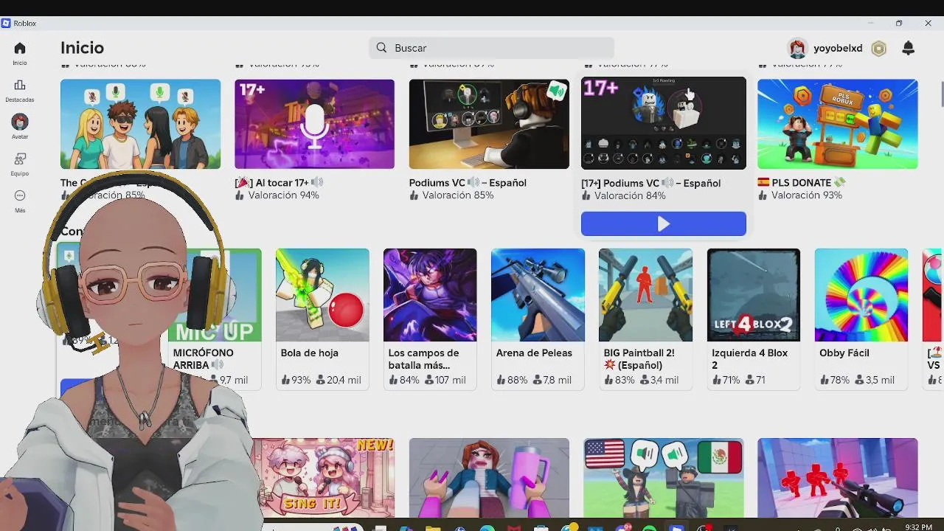Click the 71% rating of Izquierda 4 Blox
The image size is (944, 531).
726,381
